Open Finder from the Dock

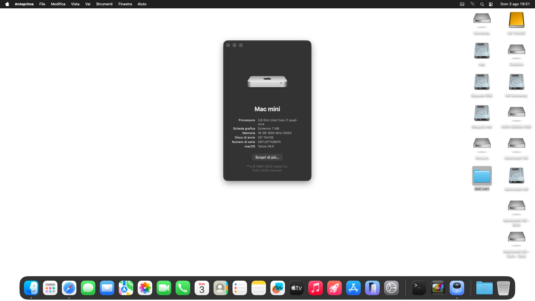click(31, 288)
